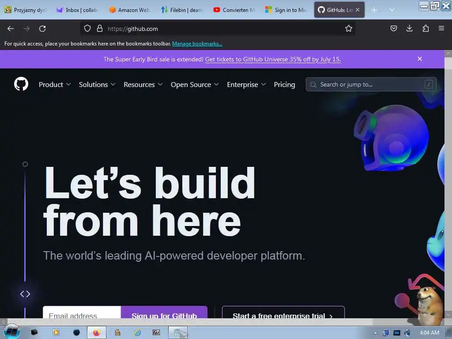
Task: Switch to the Przyjazny tab
Action: pyautogui.click(x=25, y=10)
